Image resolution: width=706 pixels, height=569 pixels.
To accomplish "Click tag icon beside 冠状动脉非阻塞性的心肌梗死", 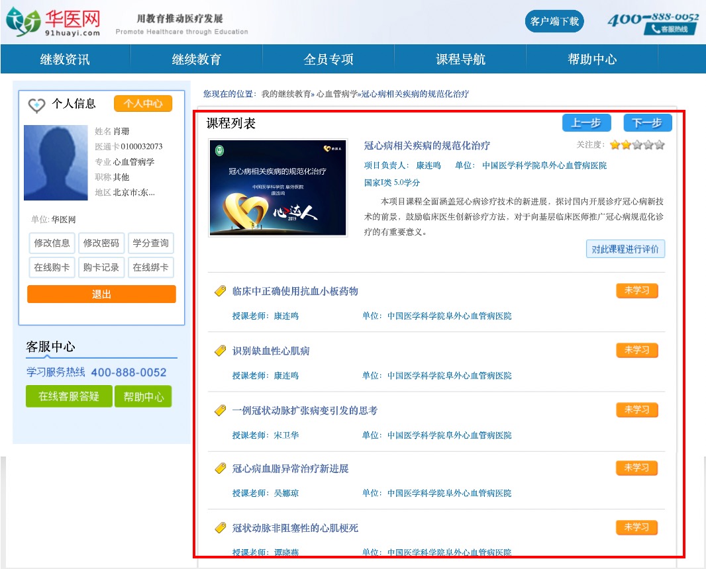I will click(x=221, y=528).
